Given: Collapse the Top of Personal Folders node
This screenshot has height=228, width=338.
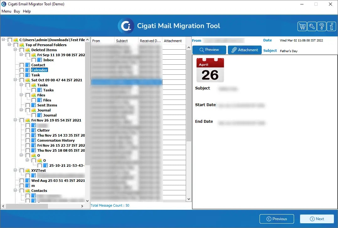Looking at the screenshot, I should point(9,44).
